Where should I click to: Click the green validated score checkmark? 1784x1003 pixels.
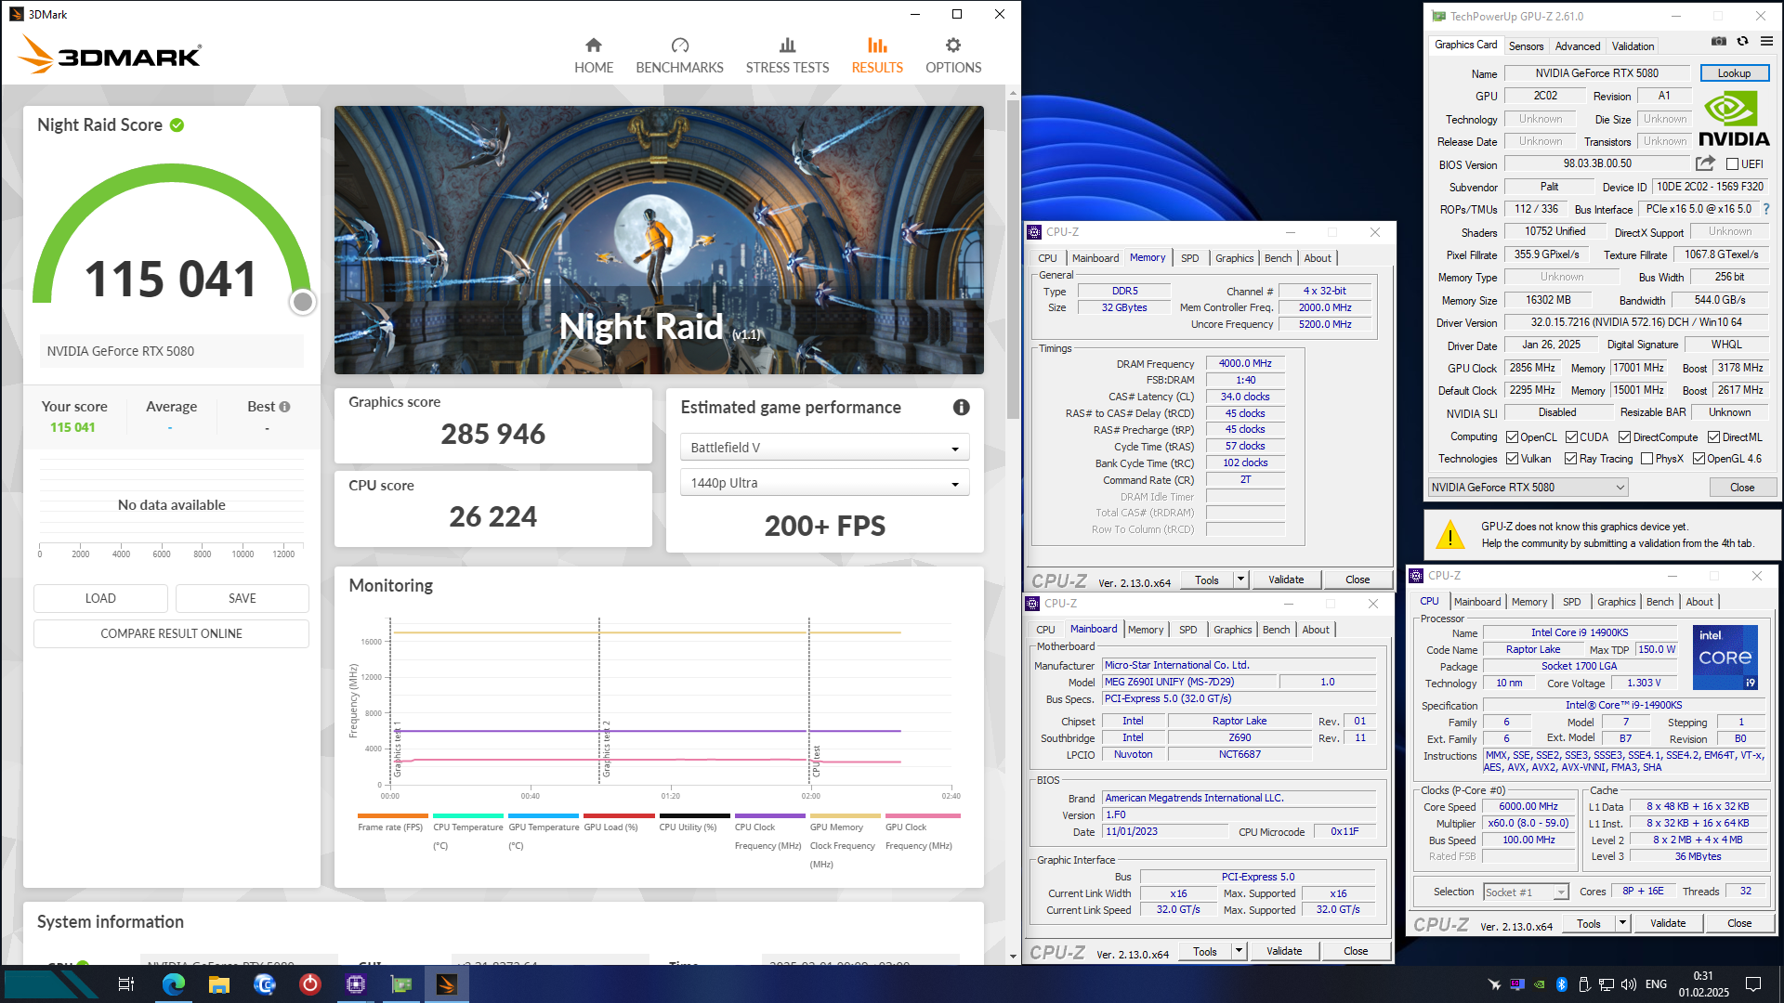point(177,124)
